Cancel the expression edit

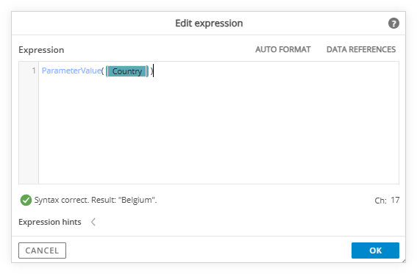point(42,250)
